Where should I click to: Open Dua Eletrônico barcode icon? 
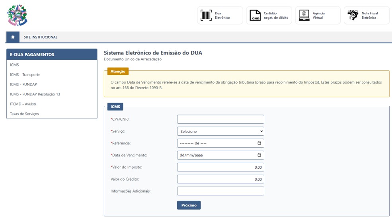click(x=206, y=16)
